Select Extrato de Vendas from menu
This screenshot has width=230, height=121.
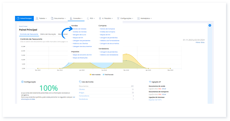click(x=80, y=29)
